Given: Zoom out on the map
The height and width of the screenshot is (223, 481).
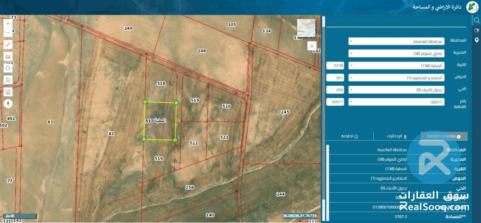Looking at the screenshot, I should (8, 32).
